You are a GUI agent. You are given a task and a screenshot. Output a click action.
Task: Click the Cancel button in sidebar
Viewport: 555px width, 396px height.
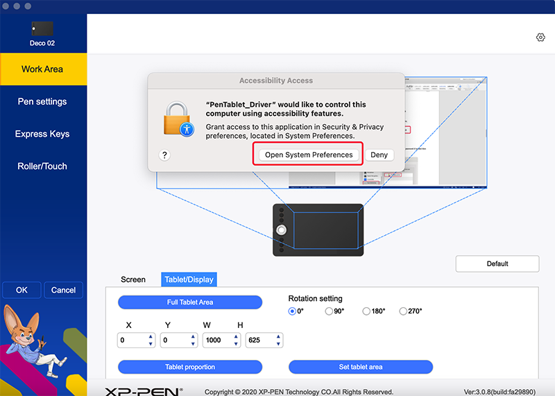point(63,290)
